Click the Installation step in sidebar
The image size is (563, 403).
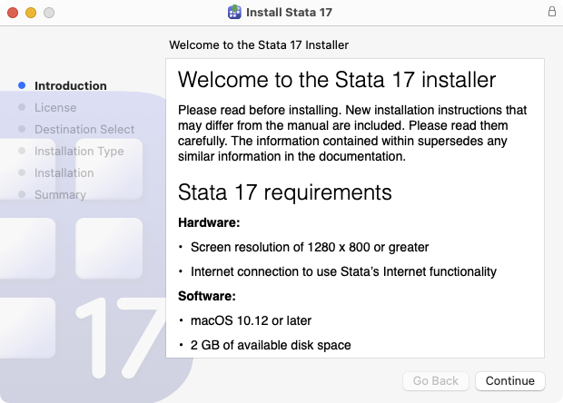tap(64, 173)
